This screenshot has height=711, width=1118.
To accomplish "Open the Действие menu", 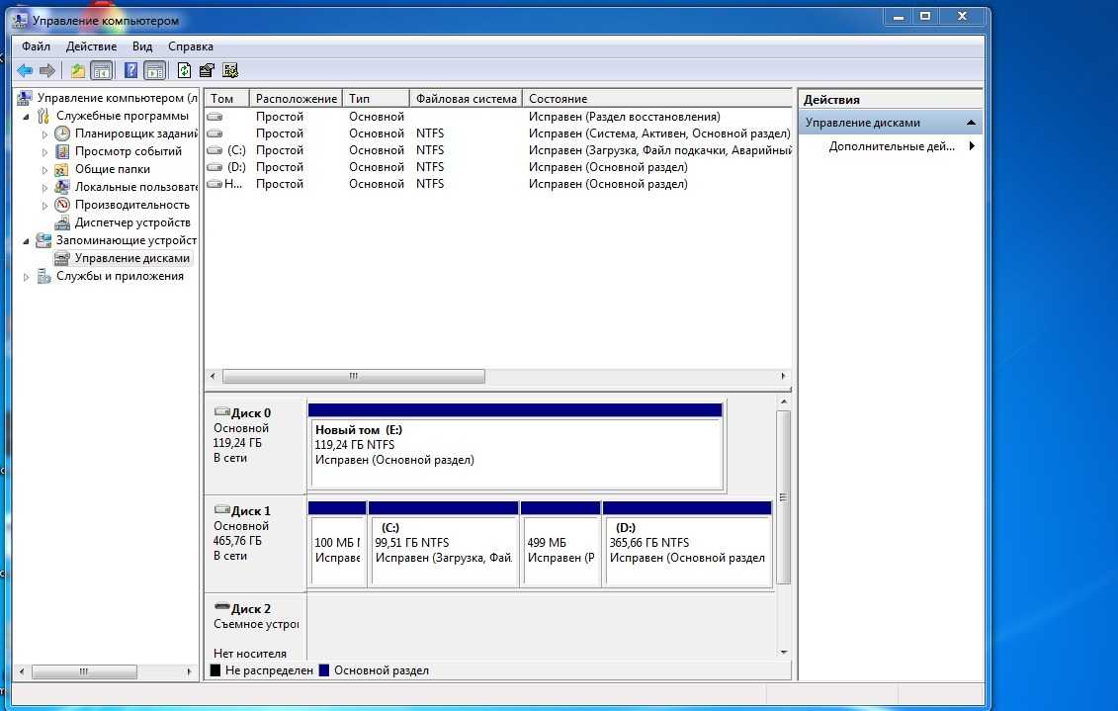I will pos(91,46).
